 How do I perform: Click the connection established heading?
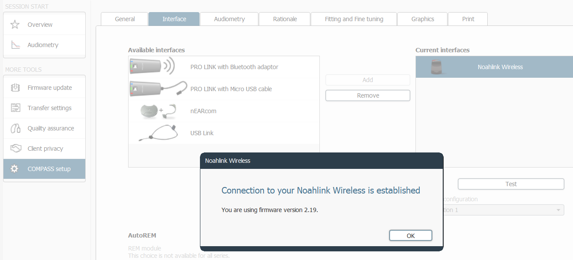(321, 190)
